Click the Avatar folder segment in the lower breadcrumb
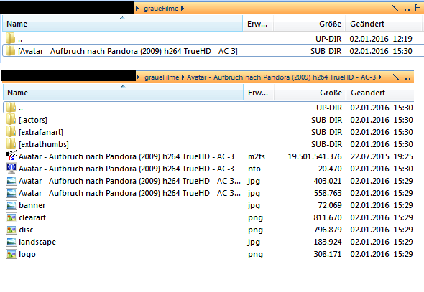This screenshot has height=292, width=424. click(281, 77)
